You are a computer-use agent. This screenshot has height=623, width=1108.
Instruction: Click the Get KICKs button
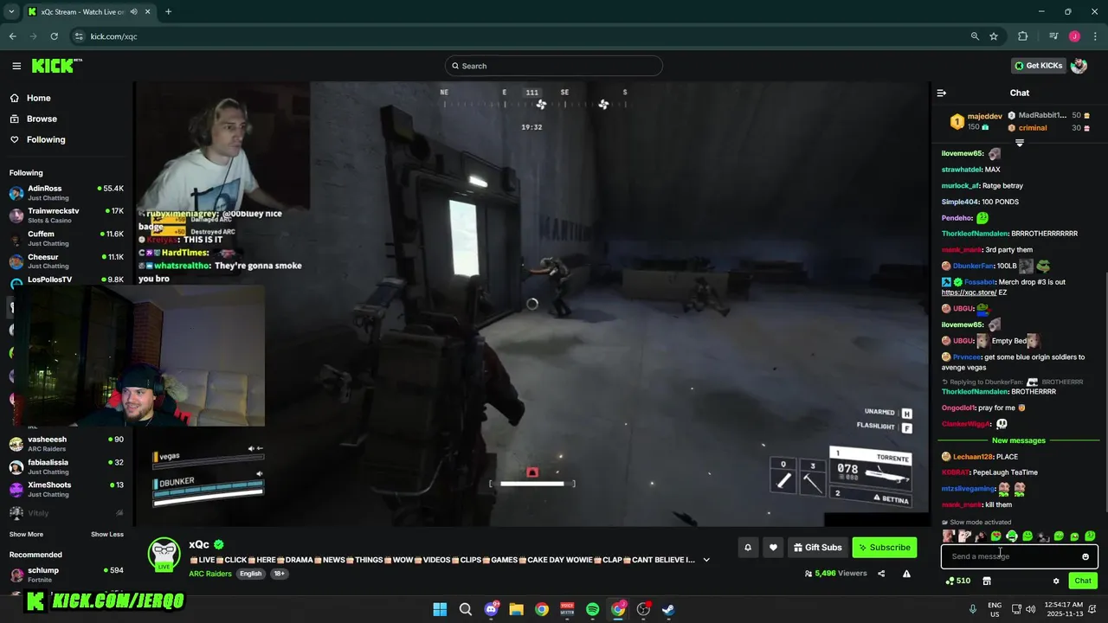(1038, 66)
